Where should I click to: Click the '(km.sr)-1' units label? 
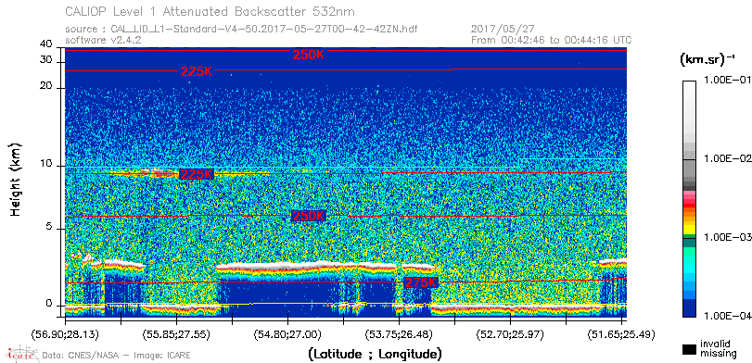pyautogui.click(x=707, y=59)
